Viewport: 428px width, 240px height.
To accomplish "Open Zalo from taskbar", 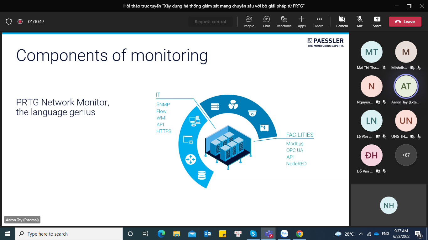I will click(x=284, y=234).
